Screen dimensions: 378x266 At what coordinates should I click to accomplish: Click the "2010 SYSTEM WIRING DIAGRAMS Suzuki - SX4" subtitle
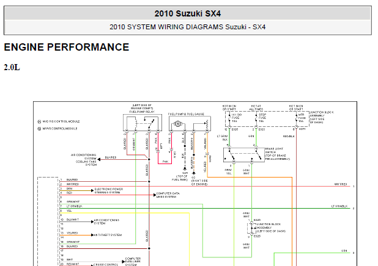click(x=188, y=27)
